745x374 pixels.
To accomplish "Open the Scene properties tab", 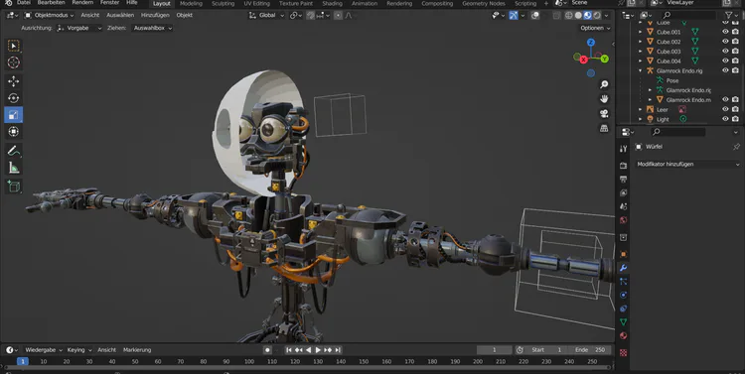I will pyautogui.click(x=624, y=206).
